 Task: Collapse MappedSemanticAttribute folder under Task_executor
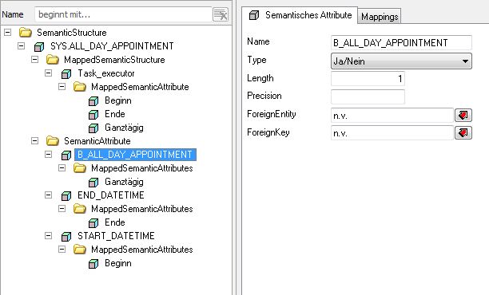click(62, 87)
